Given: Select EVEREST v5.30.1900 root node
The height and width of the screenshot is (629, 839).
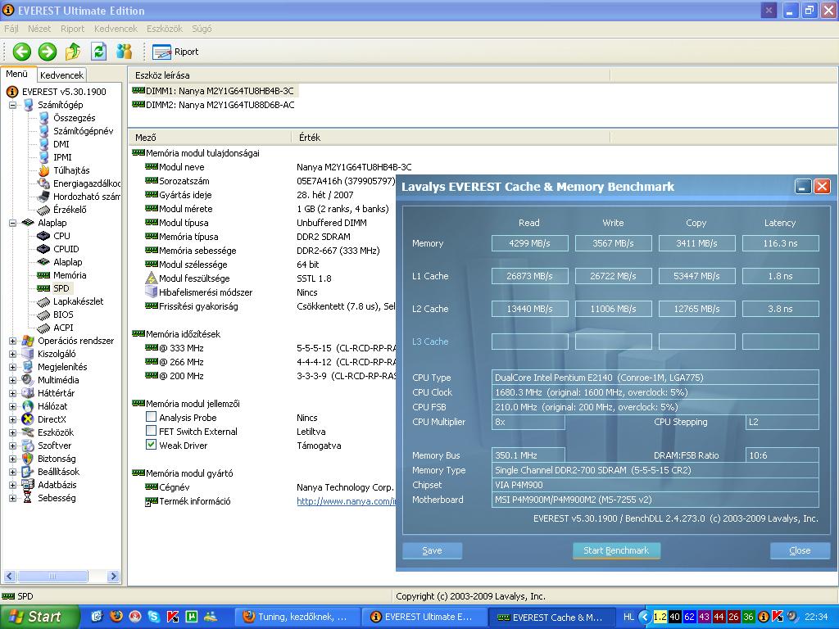Looking at the screenshot, I should pos(64,92).
